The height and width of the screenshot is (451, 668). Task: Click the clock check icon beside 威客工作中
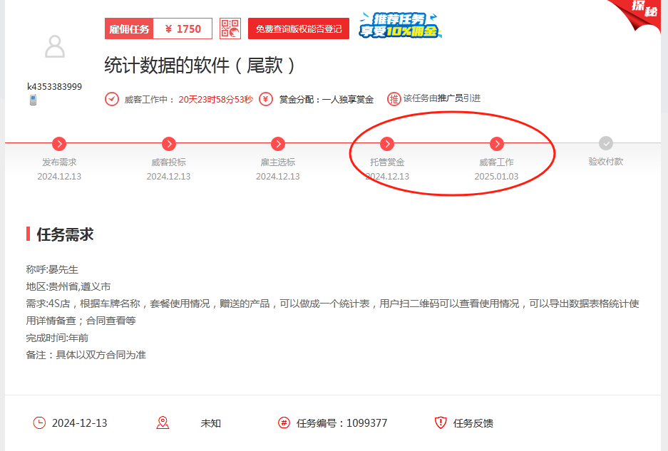pyautogui.click(x=112, y=99)
